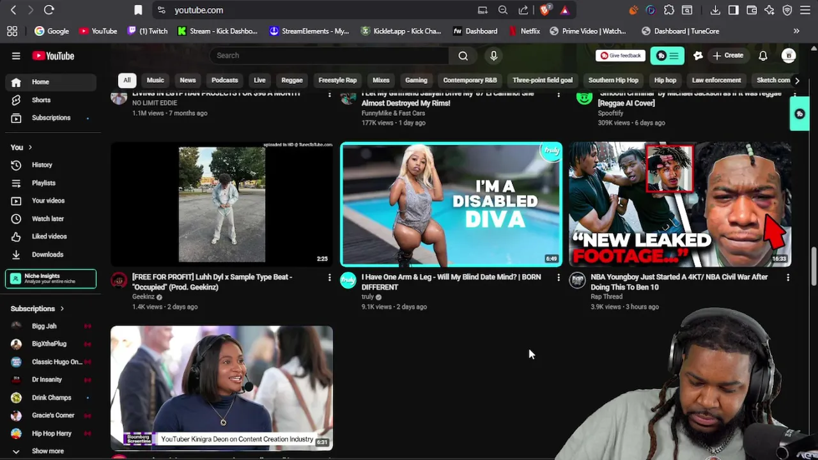Start voice search with microphone icon
The width and height of the screenshot is (818, 460).
pyautogui.click(x=493, y=56)
